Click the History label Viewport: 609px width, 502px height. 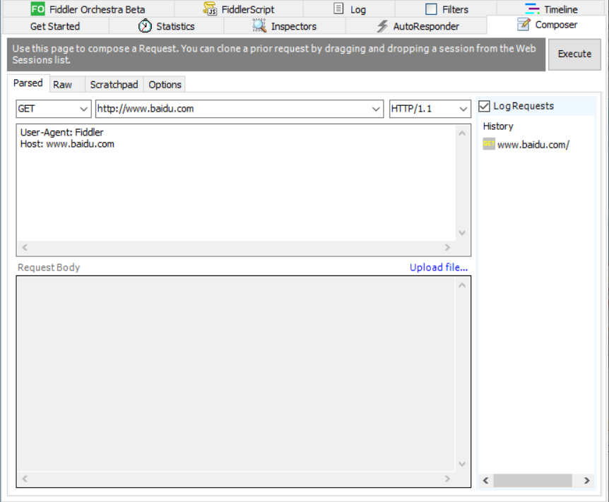(x=498, y=126)
